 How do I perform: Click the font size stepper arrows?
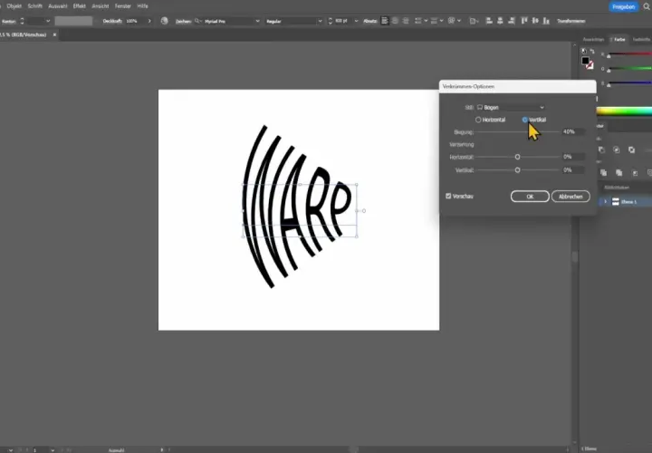[x=331, y=21]
